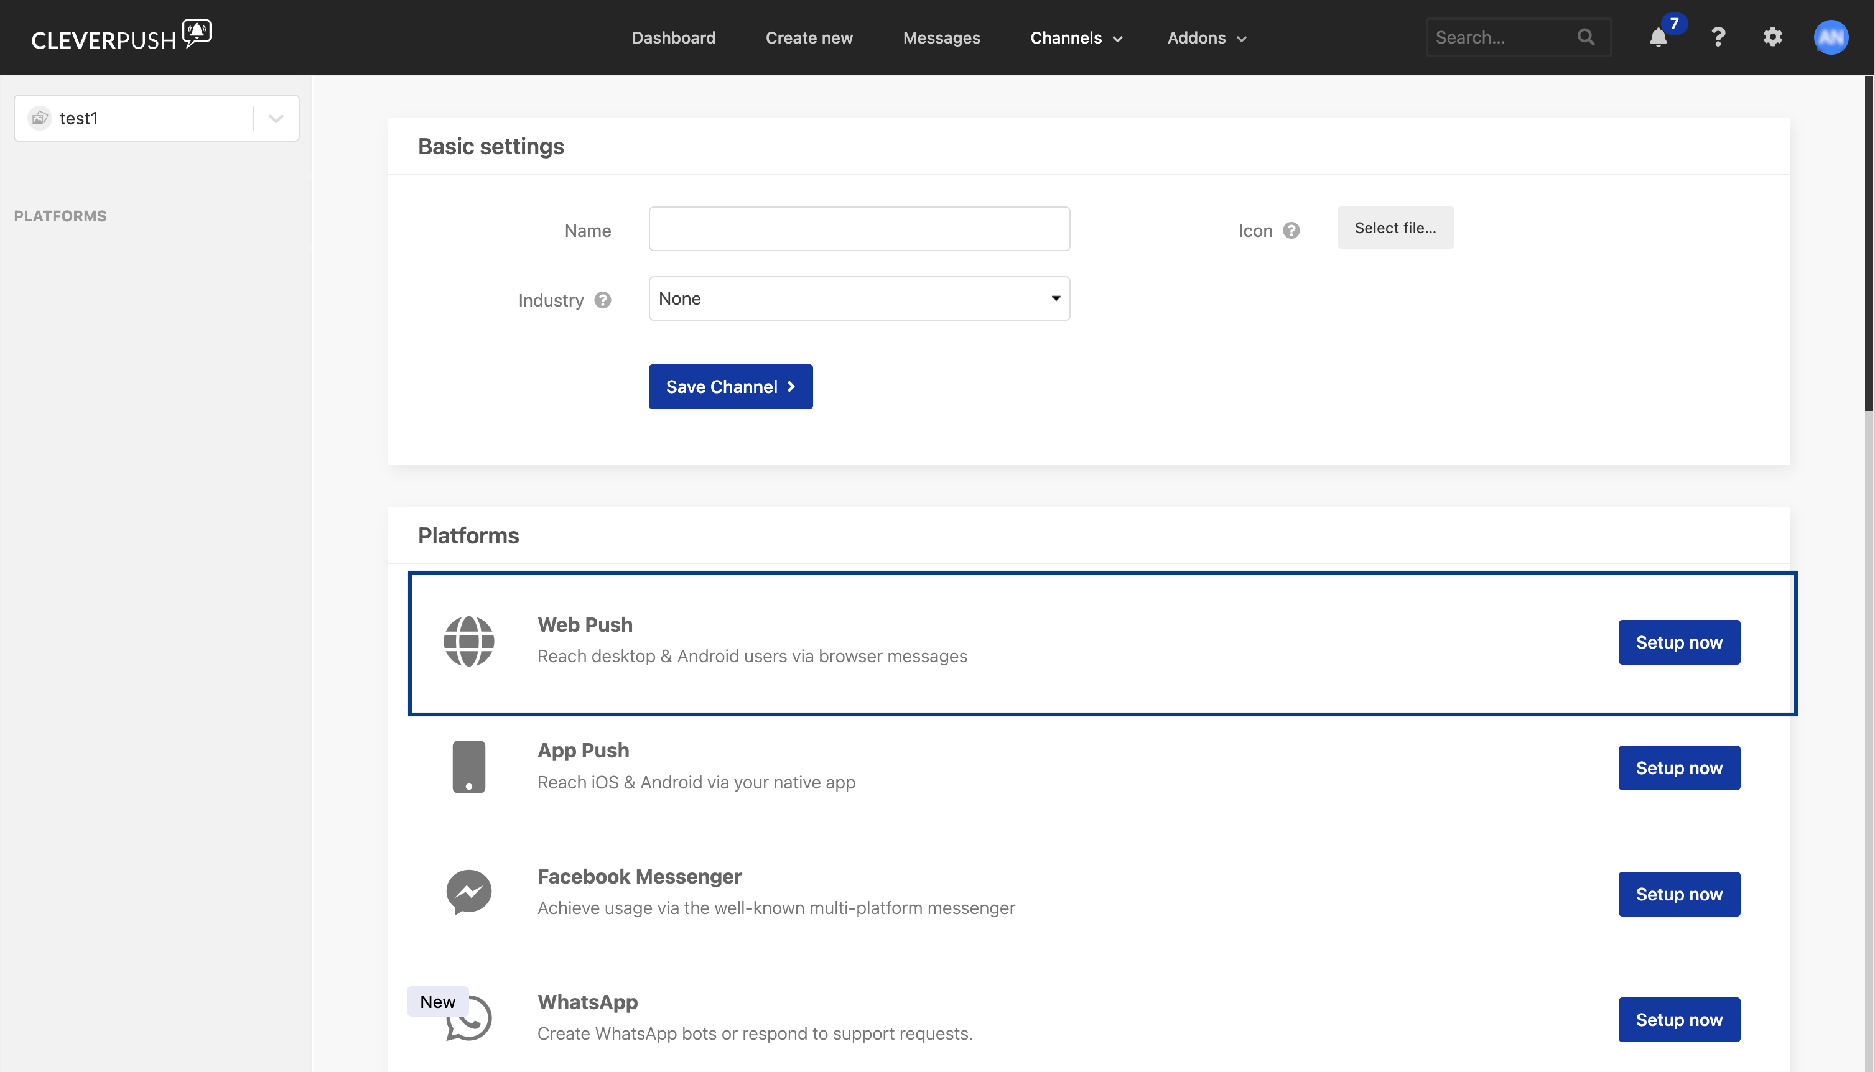Click the Industry field label
The width and height of the screenshot is (1875, 1072).
(x=551, y=300)
